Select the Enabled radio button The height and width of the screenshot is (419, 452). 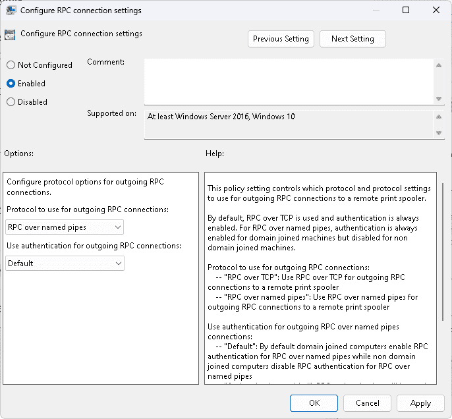tap(11, 84)
